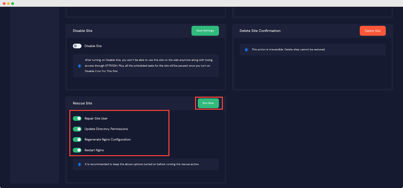Click the lightbulb icon in the irreversible warning

coord(246,50)
